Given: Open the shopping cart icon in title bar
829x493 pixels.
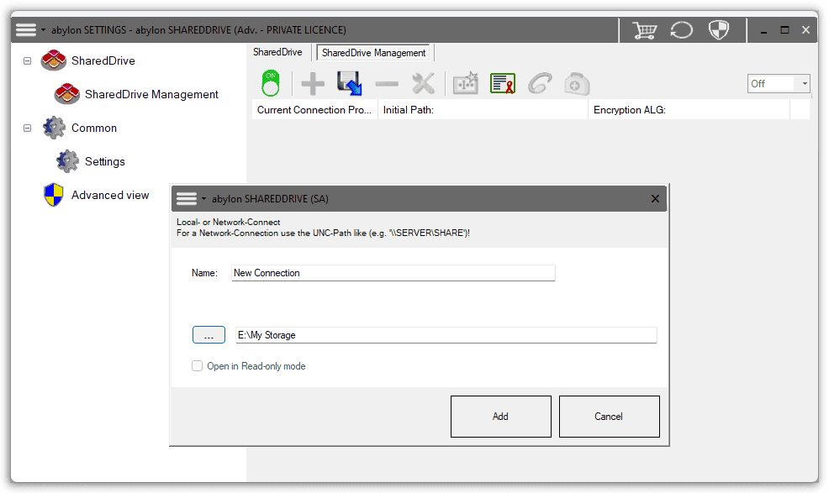Looking at the screenshot, I should tap(645, 30).
